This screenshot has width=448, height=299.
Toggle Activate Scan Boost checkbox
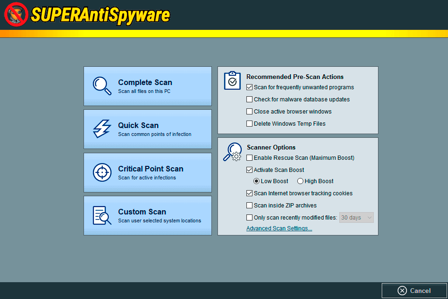249,170
